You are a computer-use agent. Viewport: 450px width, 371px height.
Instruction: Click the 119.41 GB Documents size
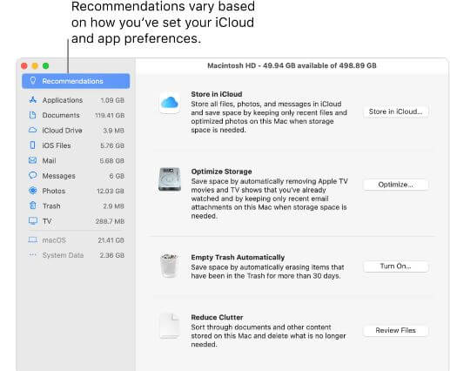(110, 115)
